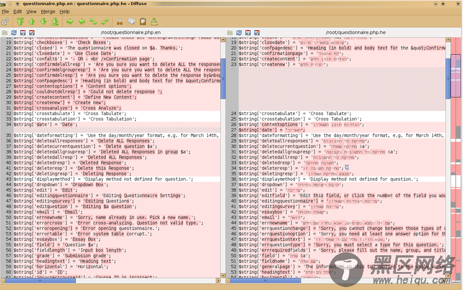Jump to the first difference

pos(20,21)
